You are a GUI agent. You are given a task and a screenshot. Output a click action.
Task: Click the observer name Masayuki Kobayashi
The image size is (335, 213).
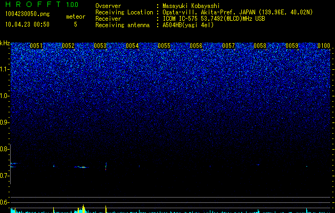(x=191, y=6)
